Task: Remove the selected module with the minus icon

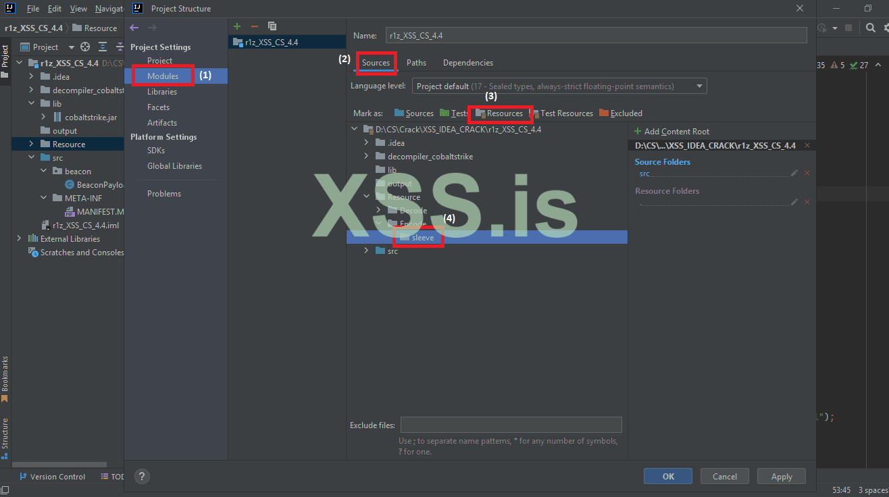Action: pos(255,26)
